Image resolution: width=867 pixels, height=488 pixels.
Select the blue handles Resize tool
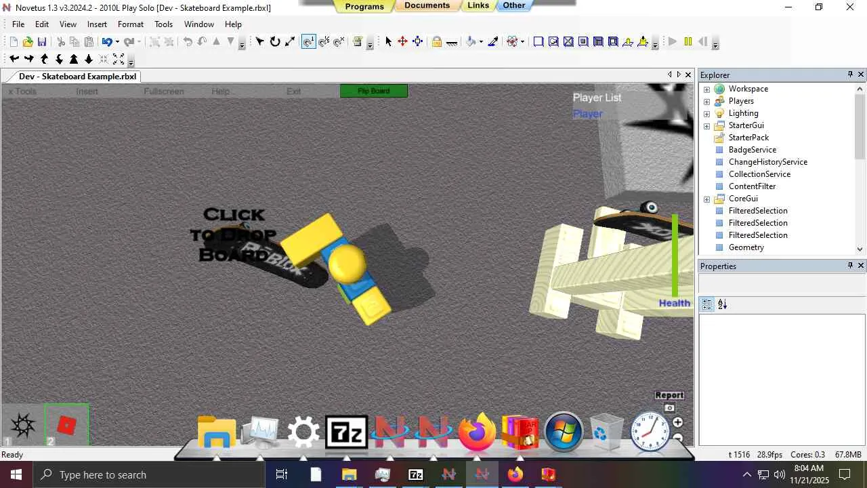point(417,42)
